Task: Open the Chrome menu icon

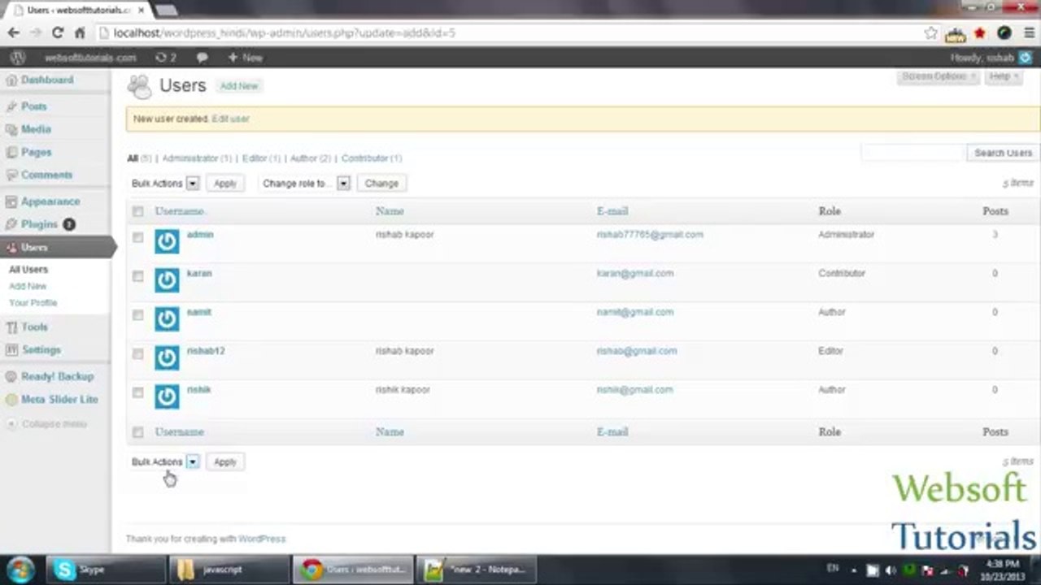Action: [1027, 33]
